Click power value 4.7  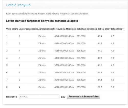[x=112, y=36]
